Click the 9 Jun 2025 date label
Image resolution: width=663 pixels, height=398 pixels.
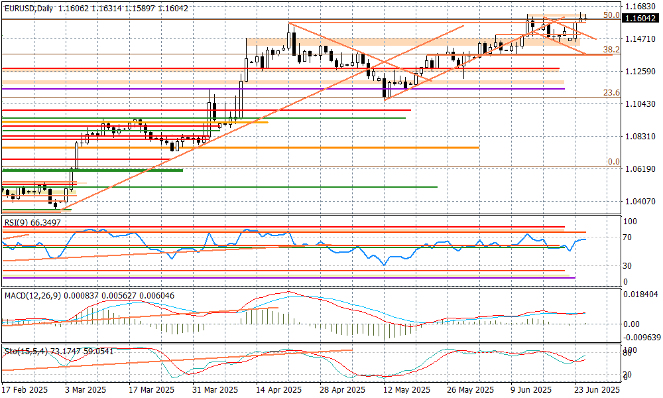tap(532, 389)
